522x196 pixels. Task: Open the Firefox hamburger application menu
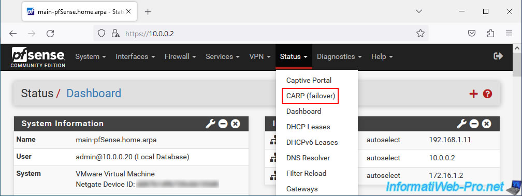[509, 33]
